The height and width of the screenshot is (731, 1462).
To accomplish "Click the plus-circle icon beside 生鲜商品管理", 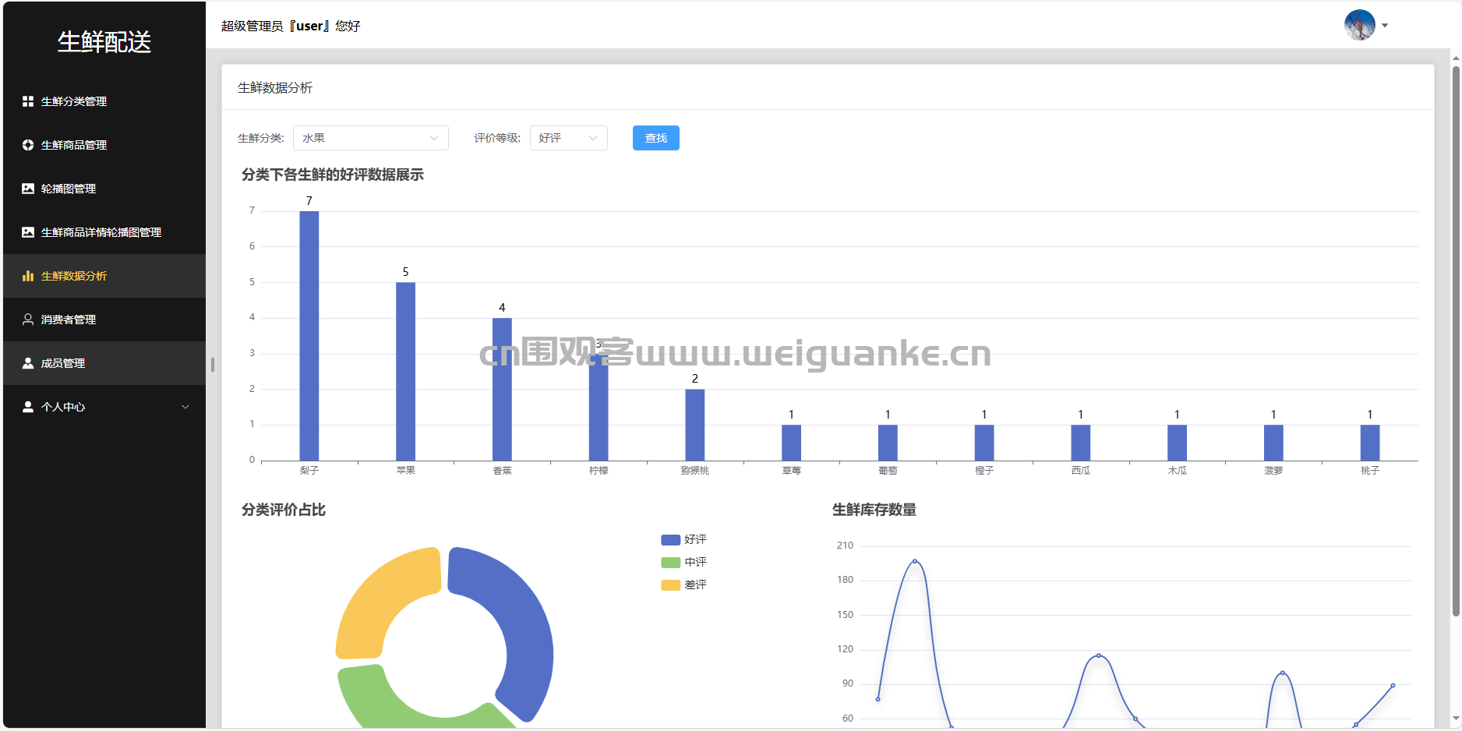I will tap(28, 145).
